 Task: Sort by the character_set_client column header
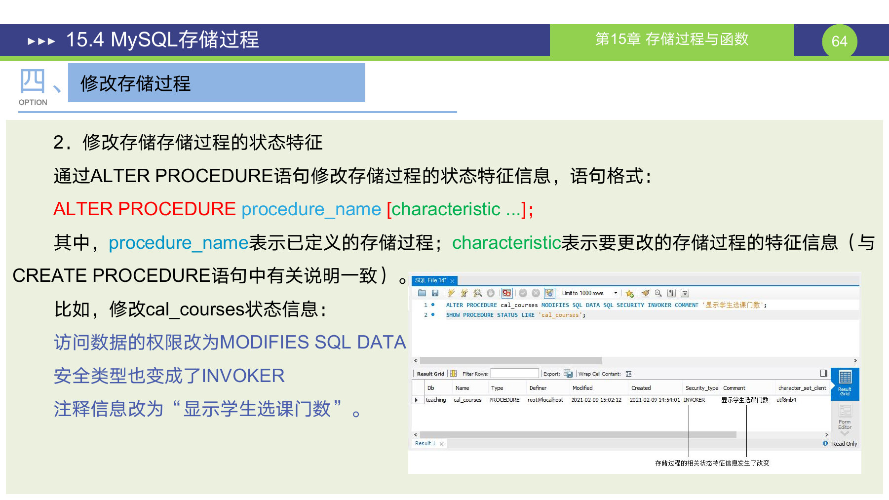point(802,388)
